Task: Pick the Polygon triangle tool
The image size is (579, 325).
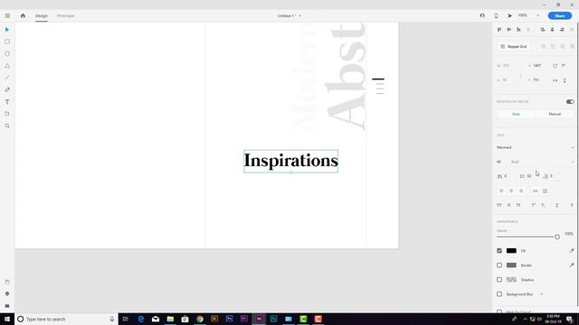Action: tap(7, 66)
